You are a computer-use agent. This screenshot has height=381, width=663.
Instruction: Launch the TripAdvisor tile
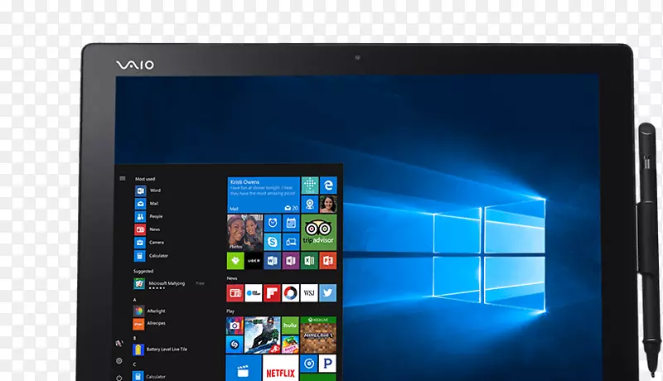pyautogui.click(x=318, y=233)
